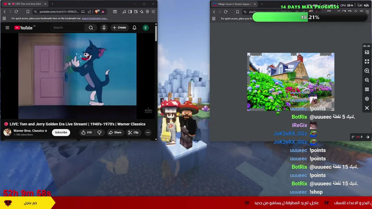The height and width of the screenshot is (209, 372).
Task: Open YouTube notifications bell
Action: click(x=135, y=28)
